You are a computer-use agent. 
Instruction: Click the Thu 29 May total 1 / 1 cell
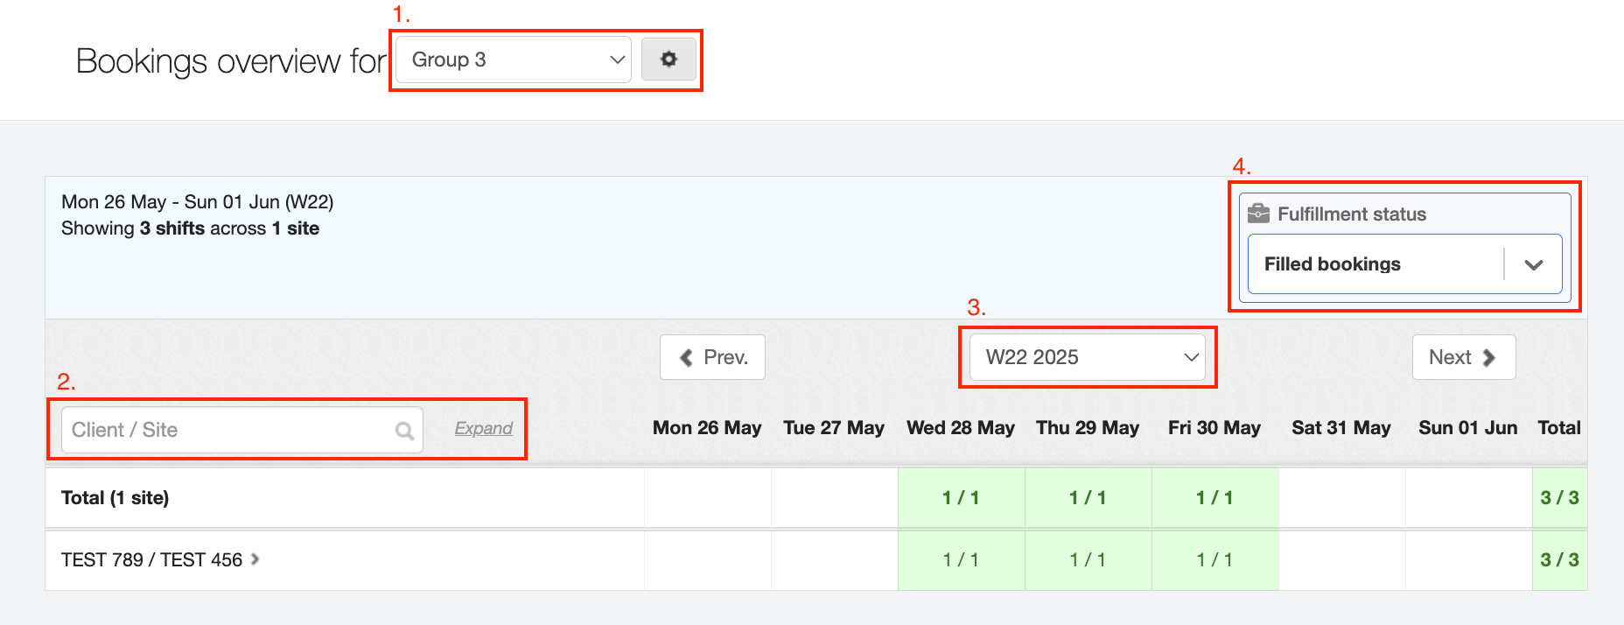(1088, 498)
